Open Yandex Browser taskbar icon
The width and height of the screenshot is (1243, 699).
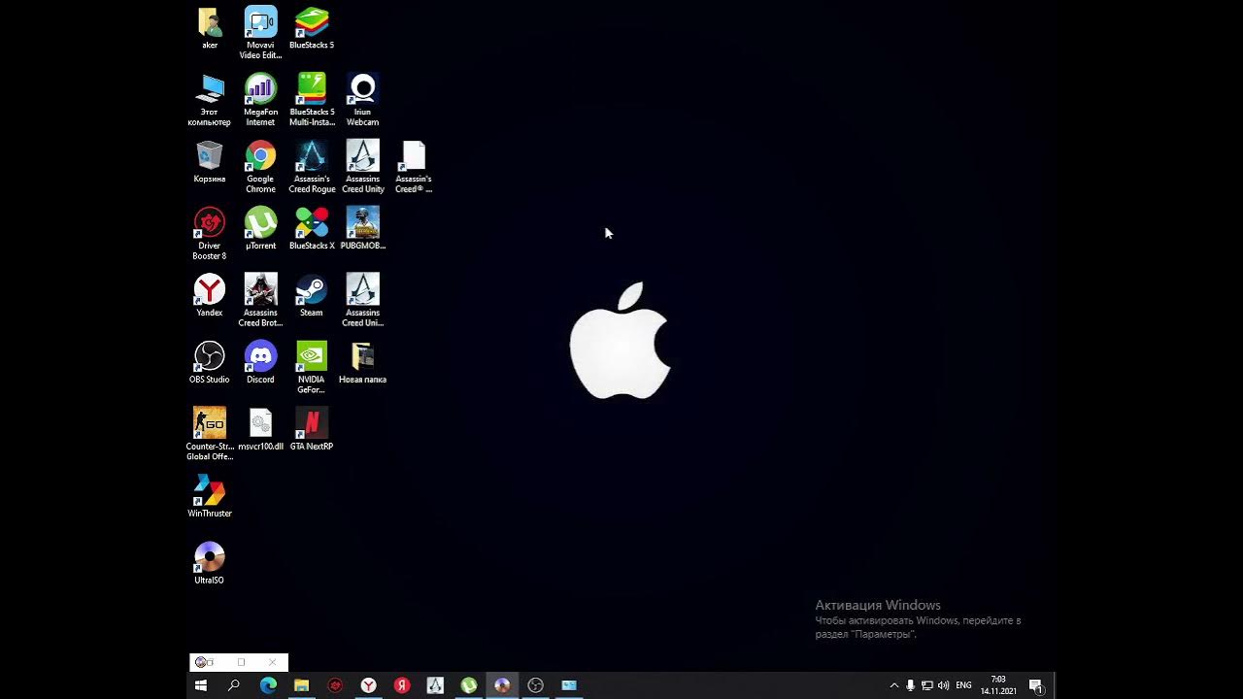coord(368,685)
